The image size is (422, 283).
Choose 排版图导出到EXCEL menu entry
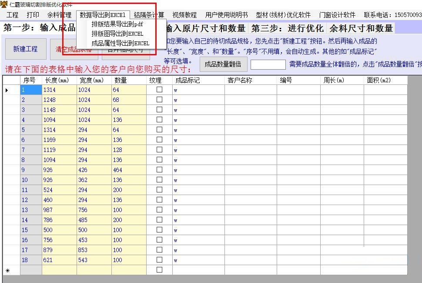(117, 34)
